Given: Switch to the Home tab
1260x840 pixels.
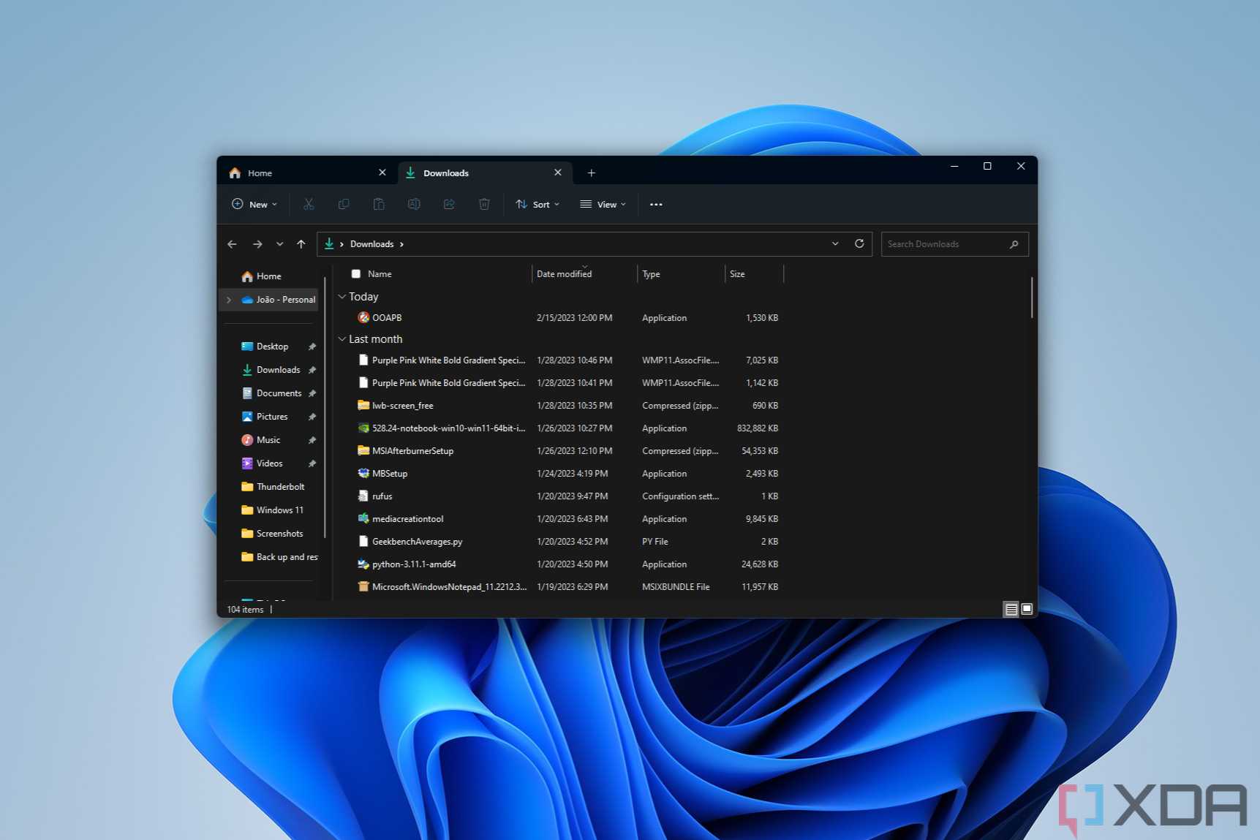Looking at the screenshot, I should [308, 173].
